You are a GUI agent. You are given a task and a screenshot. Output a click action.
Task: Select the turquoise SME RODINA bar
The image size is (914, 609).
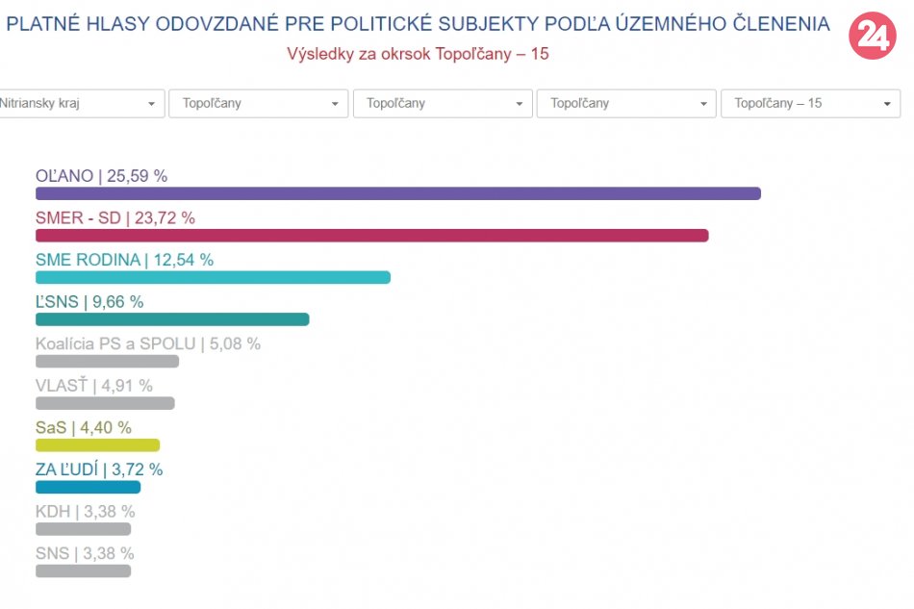[x=213, y=277]
